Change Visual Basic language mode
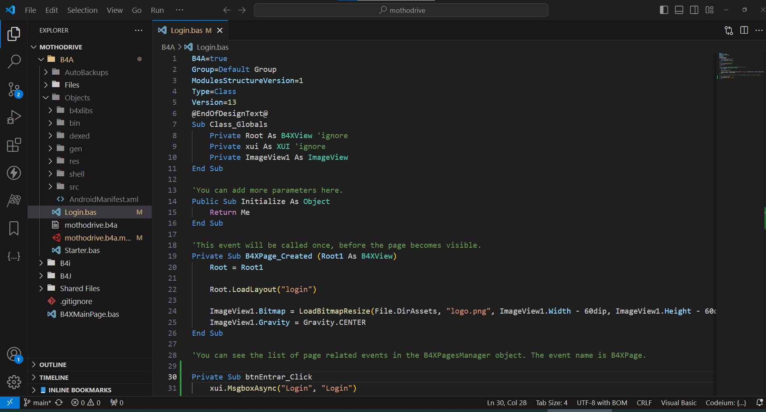The image size is (766, 412). (x=678, y=402)
